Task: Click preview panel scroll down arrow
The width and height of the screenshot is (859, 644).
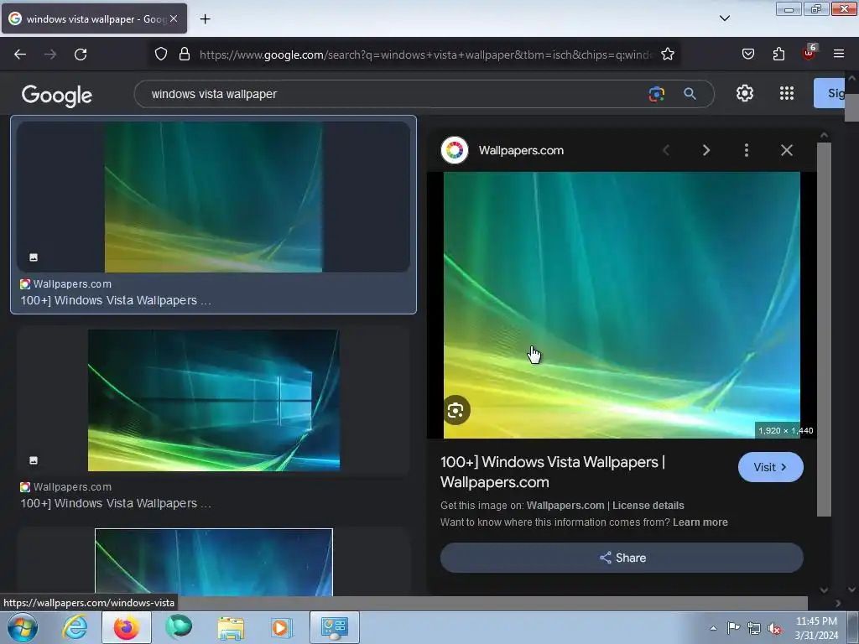Action: [x=824, y=589]
